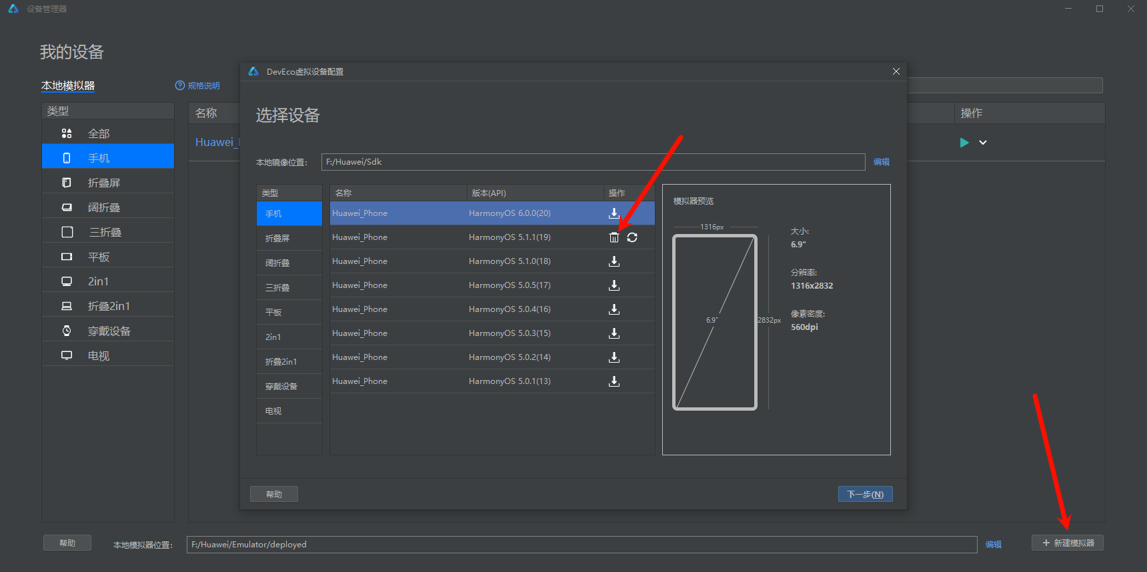Image resolution: width=1147 pixels, height=572 pixels.
Task: Download the HarmonyOS 5.0.3(15) image
Action: [614, 333]
